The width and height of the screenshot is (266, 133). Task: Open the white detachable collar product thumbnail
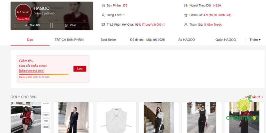[116, 117]
